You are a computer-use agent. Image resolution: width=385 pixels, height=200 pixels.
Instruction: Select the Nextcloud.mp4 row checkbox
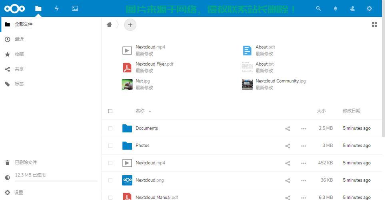click(x=110, y=163)
